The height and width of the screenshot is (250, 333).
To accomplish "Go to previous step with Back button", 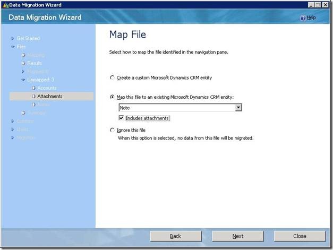I will coord(175,236).
